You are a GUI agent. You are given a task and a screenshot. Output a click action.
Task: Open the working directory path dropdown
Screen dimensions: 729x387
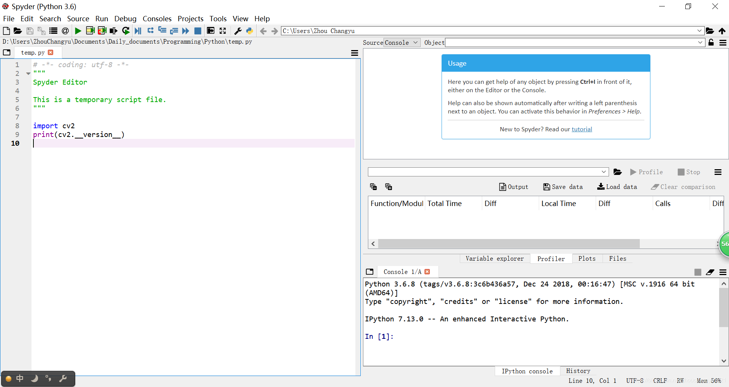point(699,31)
